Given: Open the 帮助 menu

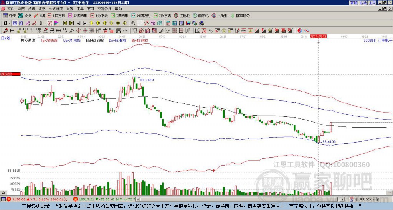Looking at the screenshot, I should (118, 9).
